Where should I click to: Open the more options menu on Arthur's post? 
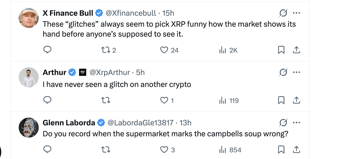pos(297,72)
